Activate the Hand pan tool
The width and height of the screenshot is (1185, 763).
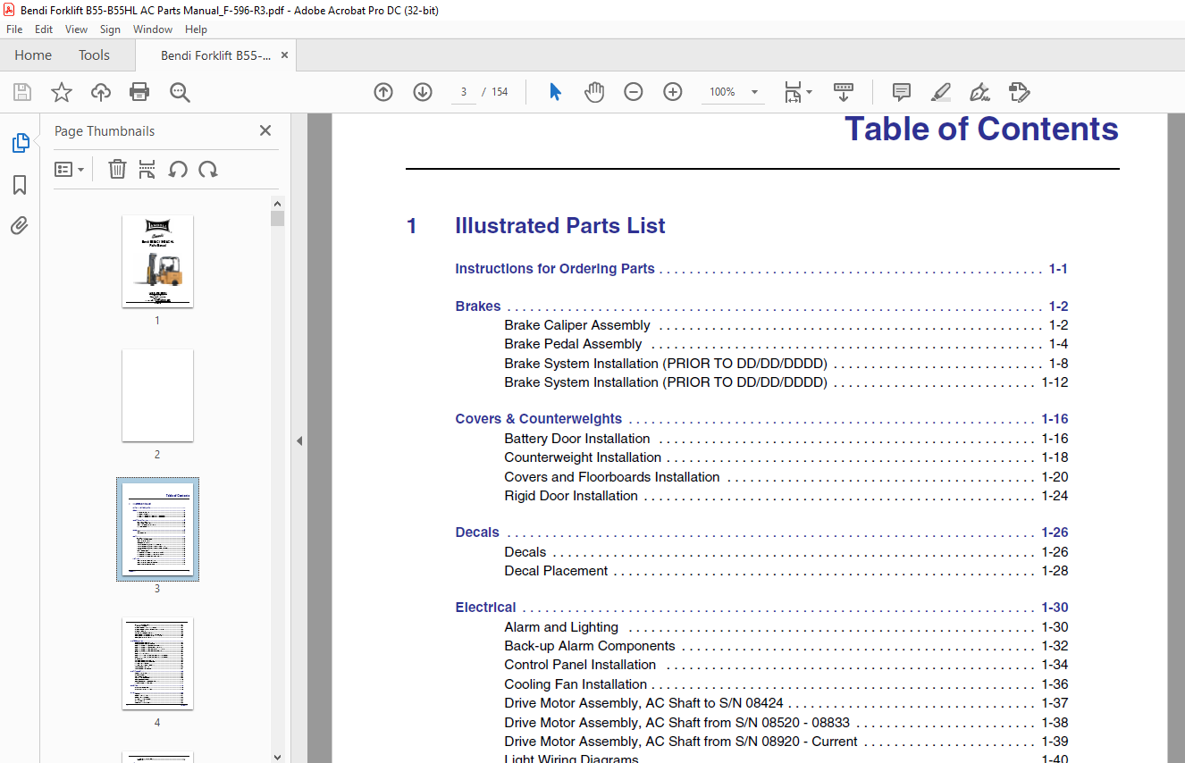click(594, 92)
